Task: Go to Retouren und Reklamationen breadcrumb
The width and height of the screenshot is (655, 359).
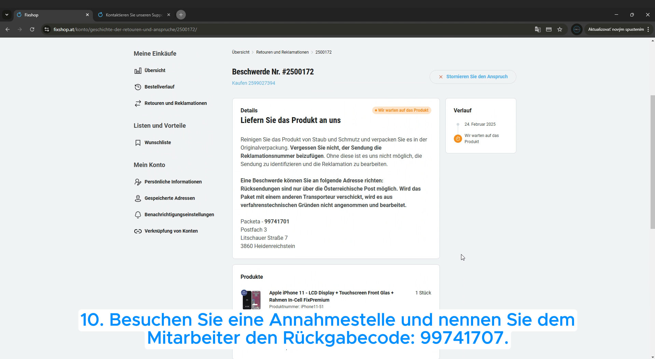Action: (282, 52)
